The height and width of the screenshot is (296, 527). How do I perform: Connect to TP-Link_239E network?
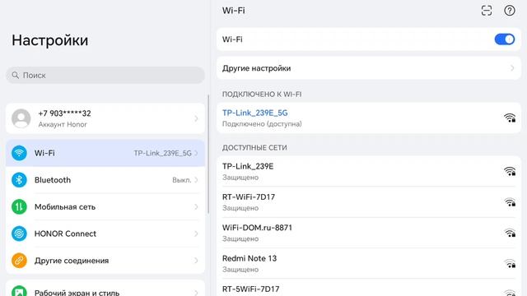pos(369,172)
